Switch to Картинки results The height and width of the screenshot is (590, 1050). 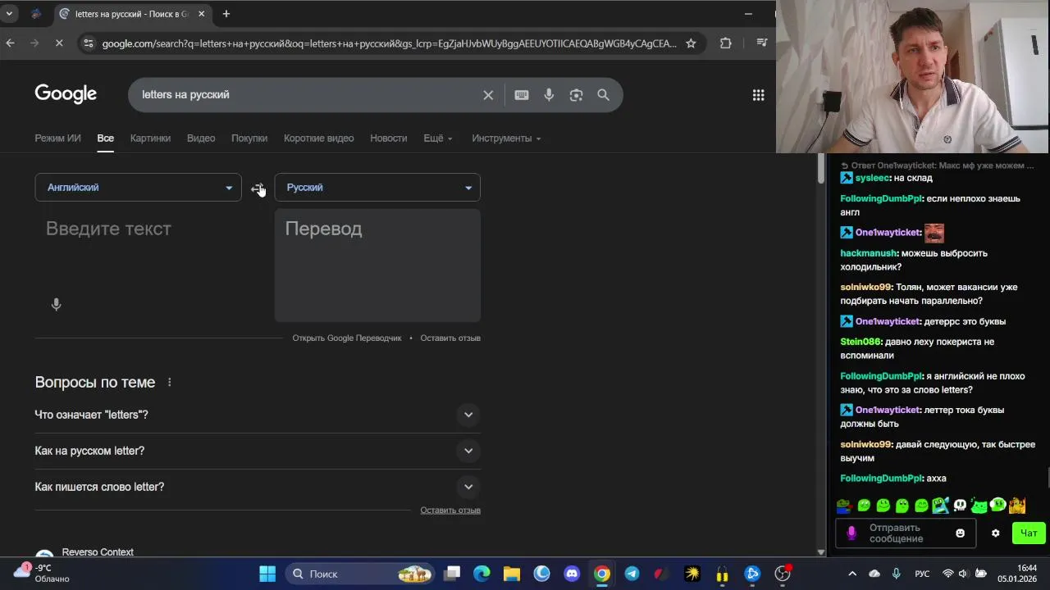[150, 138]
